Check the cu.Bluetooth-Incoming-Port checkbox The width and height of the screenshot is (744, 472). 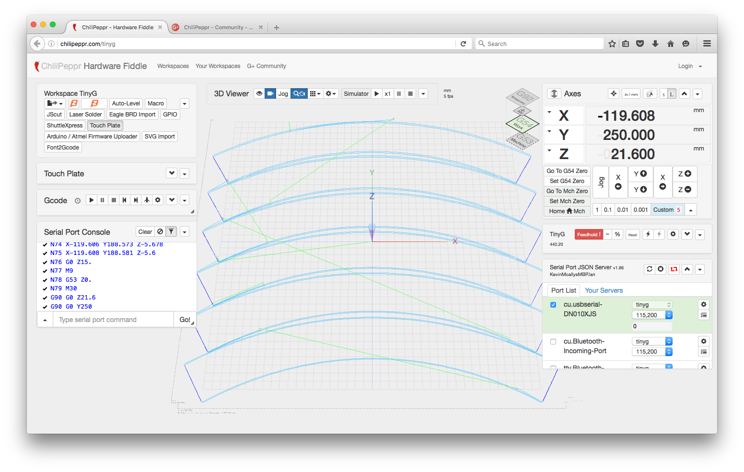(x=553, y=342)
